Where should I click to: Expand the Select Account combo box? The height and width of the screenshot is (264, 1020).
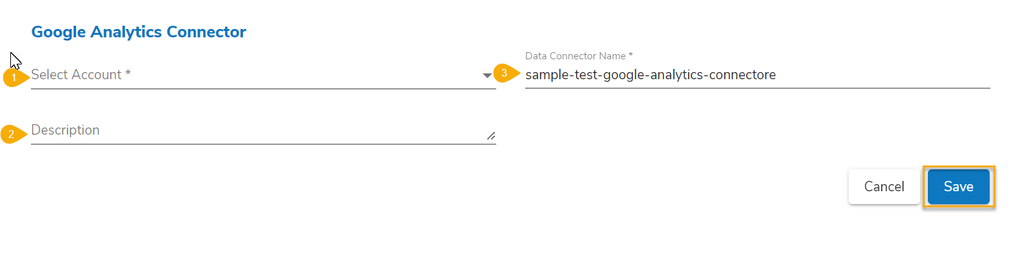pos(258,75)
